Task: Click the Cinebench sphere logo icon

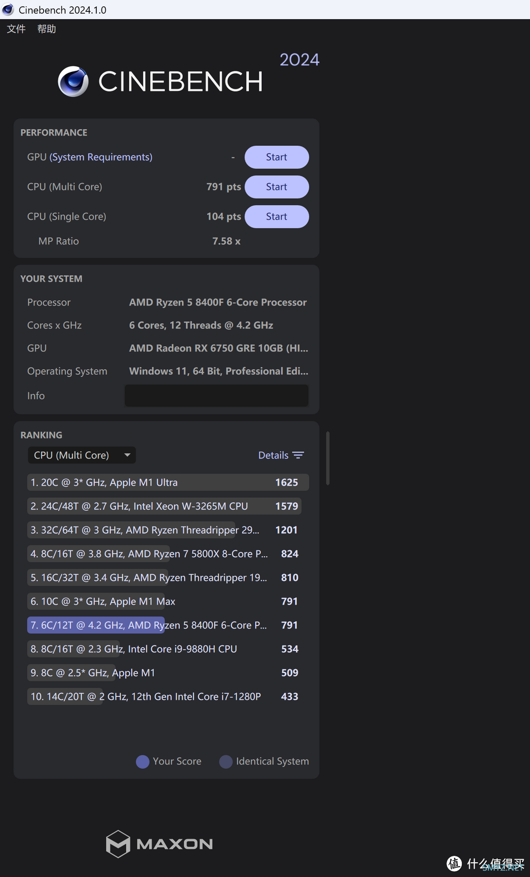Action: click(x=73, y=82)
